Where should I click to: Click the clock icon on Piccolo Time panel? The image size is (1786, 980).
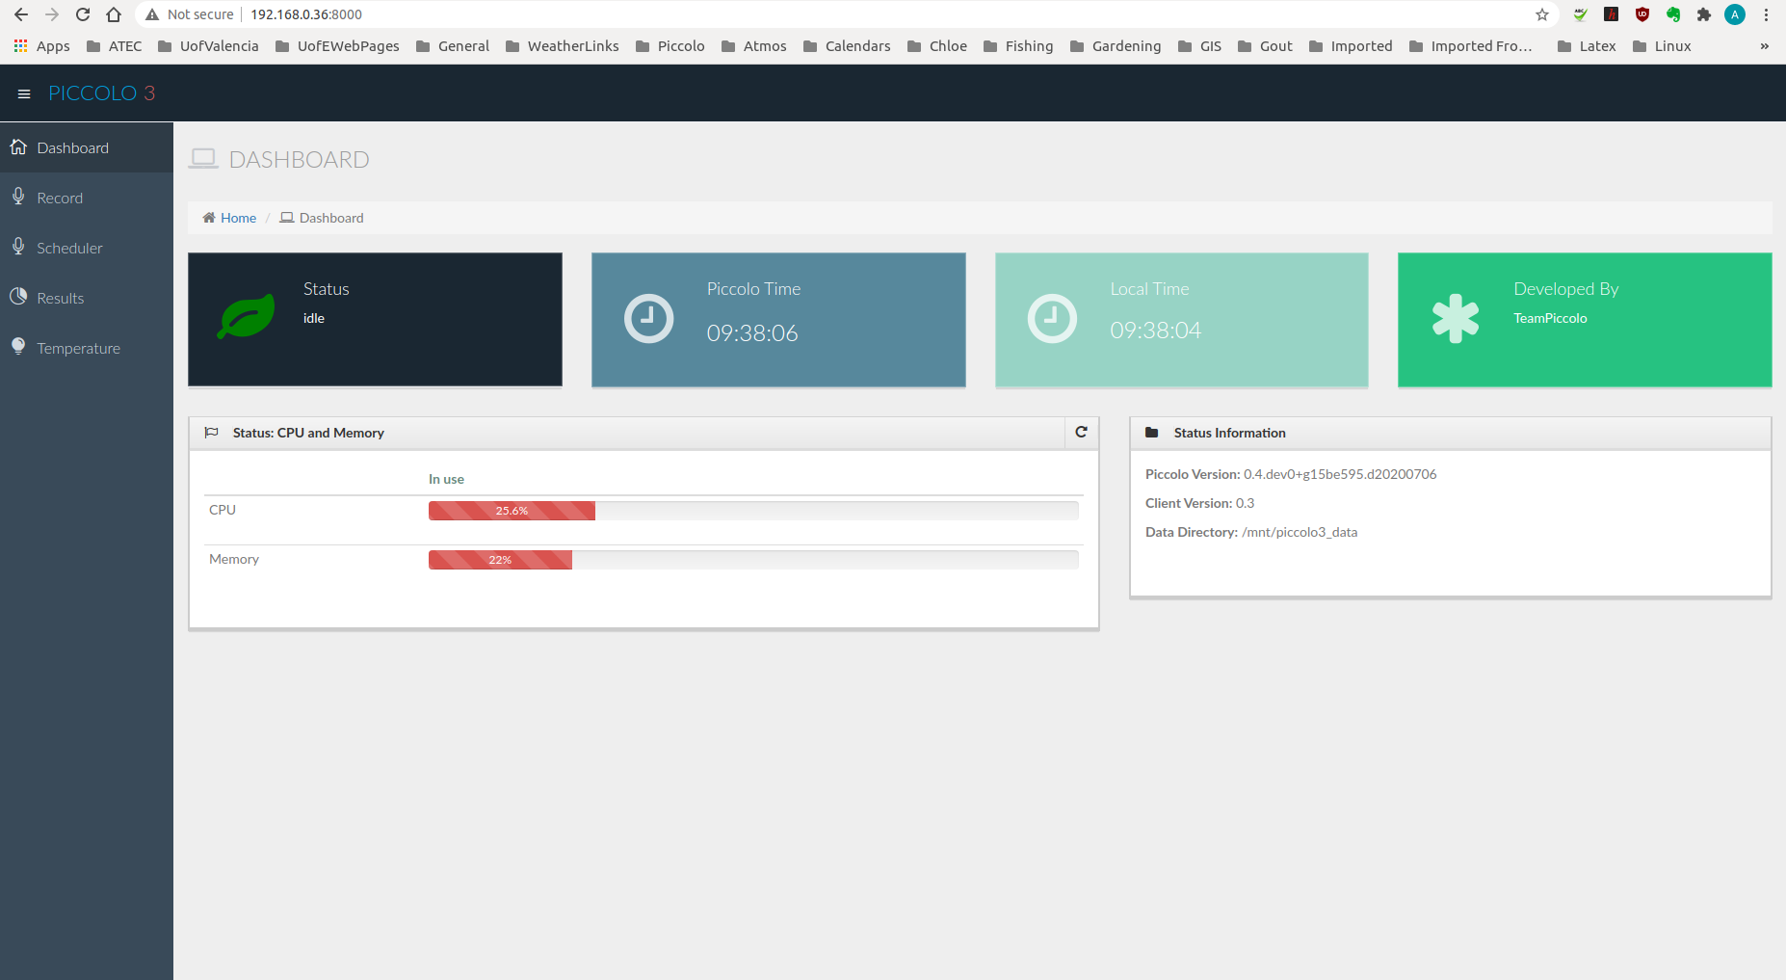coord(647,318)
